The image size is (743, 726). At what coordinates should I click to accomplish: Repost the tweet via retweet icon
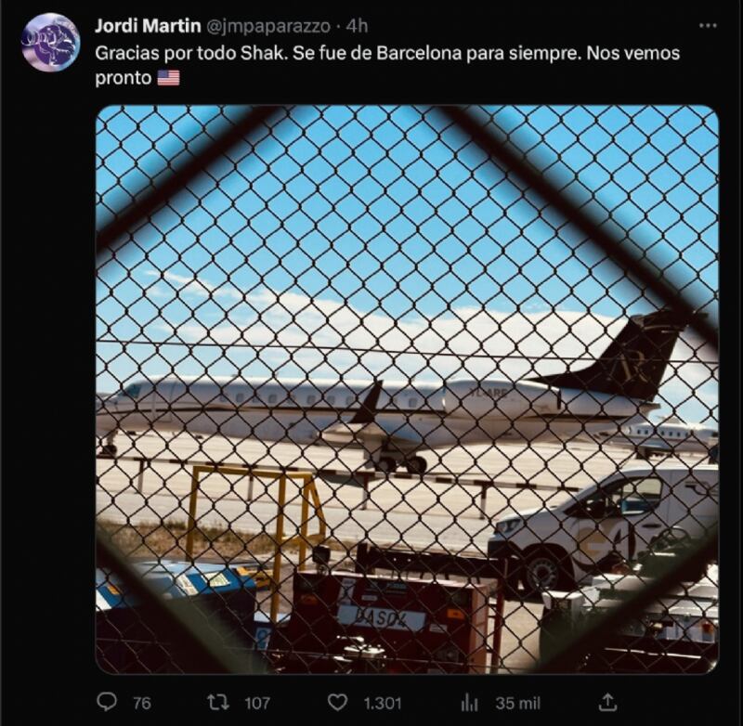(x=218, y=702)
